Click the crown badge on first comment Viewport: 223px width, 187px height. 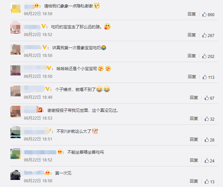tap(37, 6)
